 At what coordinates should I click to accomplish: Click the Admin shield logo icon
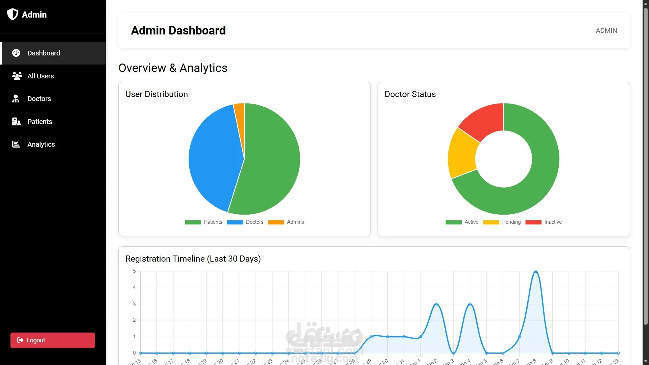(x=13, y=14)
